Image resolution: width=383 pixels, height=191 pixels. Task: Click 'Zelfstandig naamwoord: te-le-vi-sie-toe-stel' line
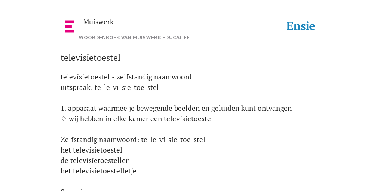coord(133,140)
